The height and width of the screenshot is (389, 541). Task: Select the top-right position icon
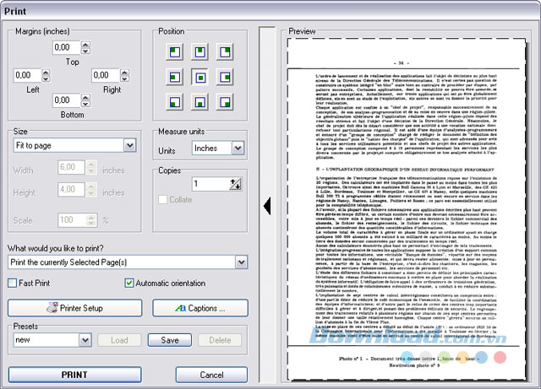click(x=225, y=52)
